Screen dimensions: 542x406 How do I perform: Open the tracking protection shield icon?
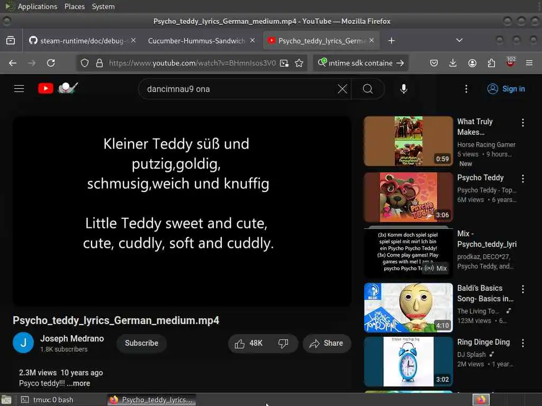click(85, 63)
